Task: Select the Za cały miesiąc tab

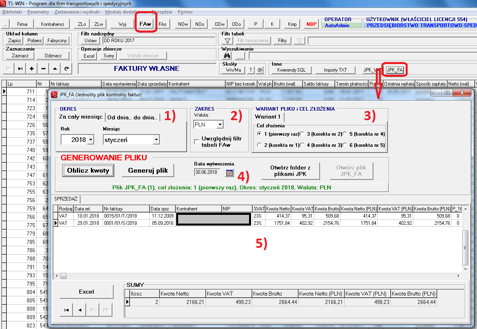Action: [x=80, y=117]
